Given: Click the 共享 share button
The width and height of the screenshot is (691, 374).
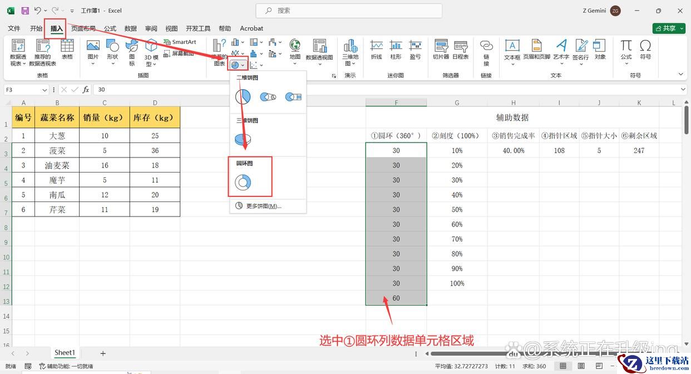Looking at the screenshot, I should (x=669, y=28).
